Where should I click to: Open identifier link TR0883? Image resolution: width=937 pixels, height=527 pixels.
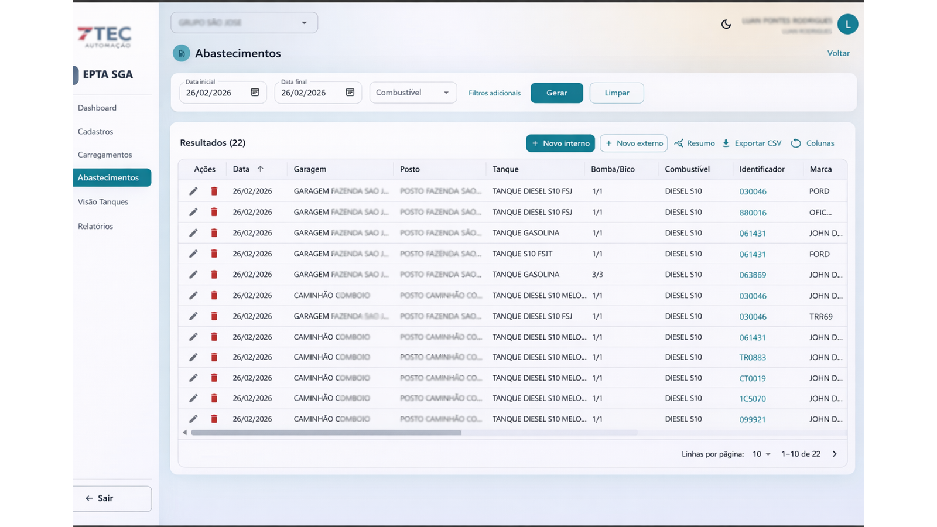point(753,357)
